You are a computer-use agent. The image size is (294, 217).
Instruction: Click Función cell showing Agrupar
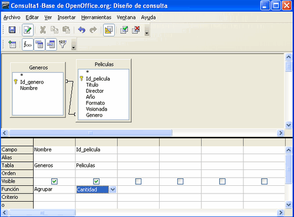54,189
